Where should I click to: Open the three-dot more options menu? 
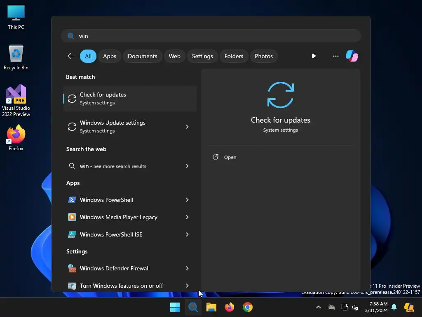pyautogui.click(x=335, y=56)
